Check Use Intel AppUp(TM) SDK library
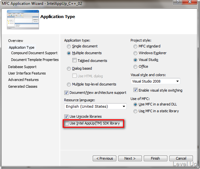This screenshot has width=200, height=169. [x=66, y=123]
